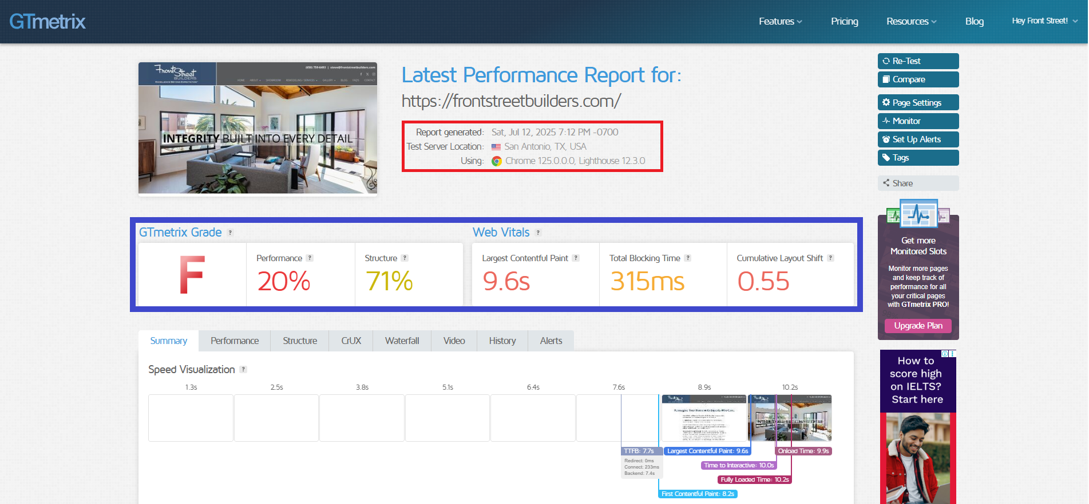Click the site screenshot thumbnail
Screen dimensions: 1089x504
[258, 128]
